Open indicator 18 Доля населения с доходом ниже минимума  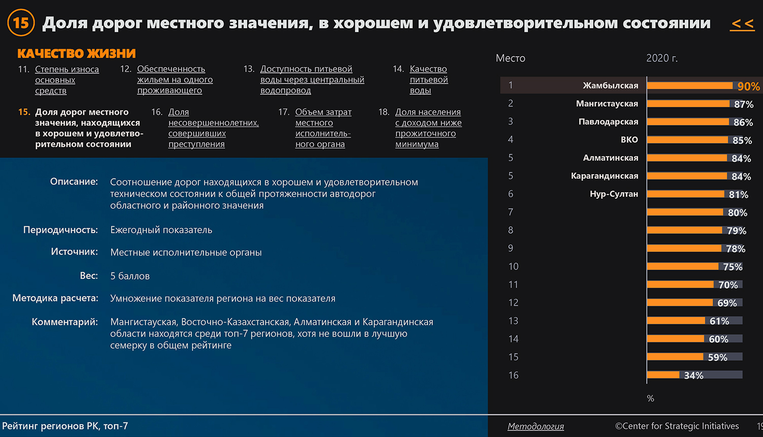(428, 128)
